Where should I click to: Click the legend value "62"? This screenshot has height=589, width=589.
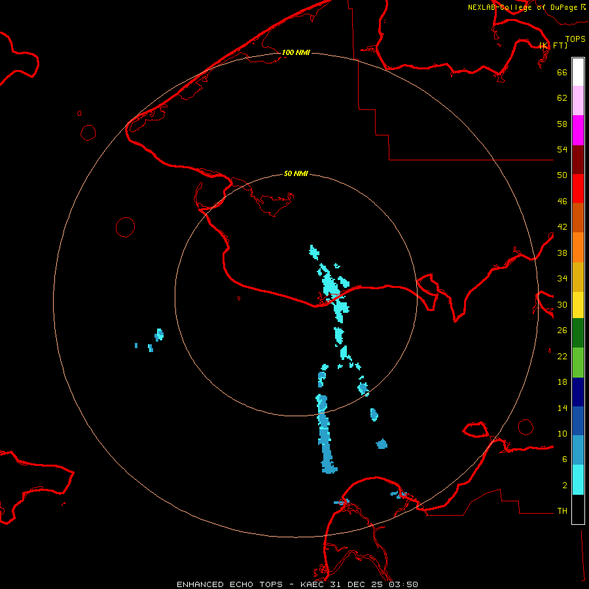562,98
